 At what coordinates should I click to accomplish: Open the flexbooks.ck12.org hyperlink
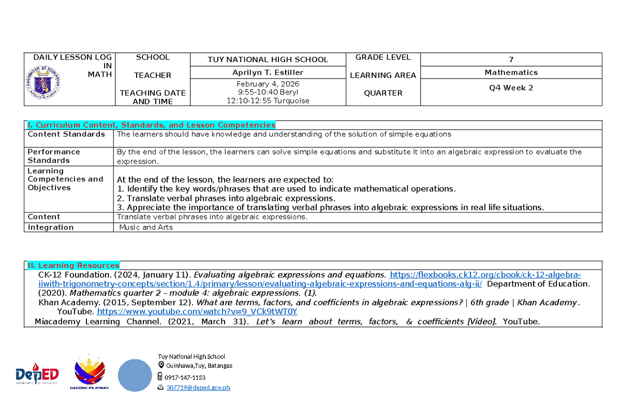tap(309, 279)
